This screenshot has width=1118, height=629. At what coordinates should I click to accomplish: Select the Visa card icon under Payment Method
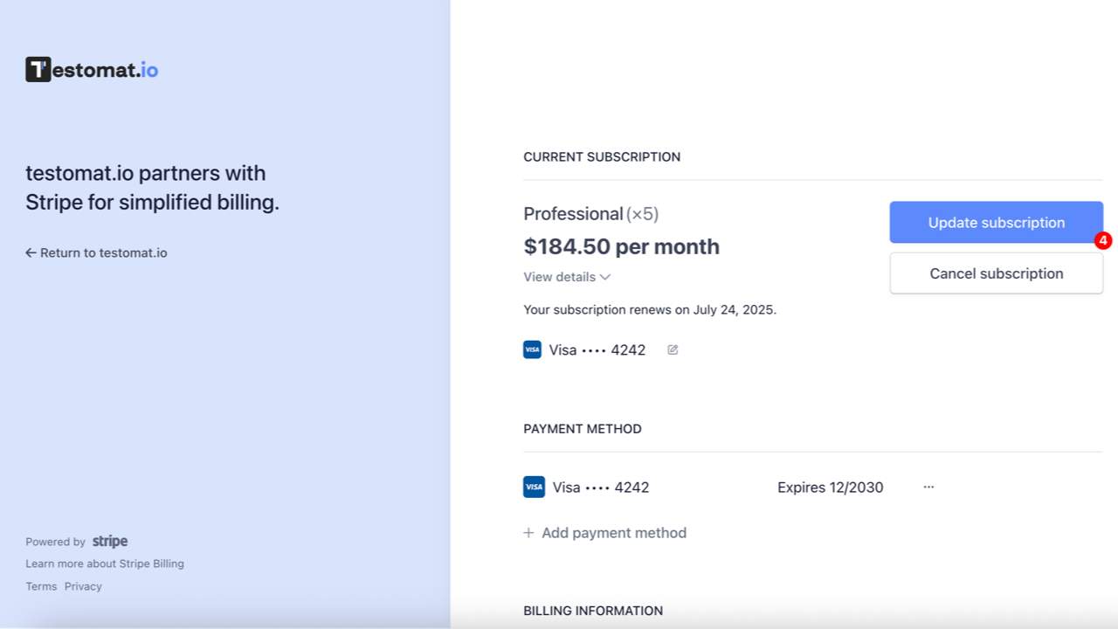[x=534, y=487]
